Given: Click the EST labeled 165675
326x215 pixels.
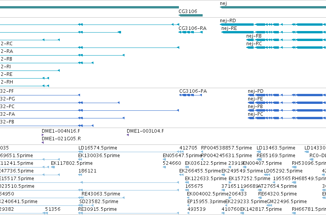Looking at the screenshot, I should click(194, 186).
